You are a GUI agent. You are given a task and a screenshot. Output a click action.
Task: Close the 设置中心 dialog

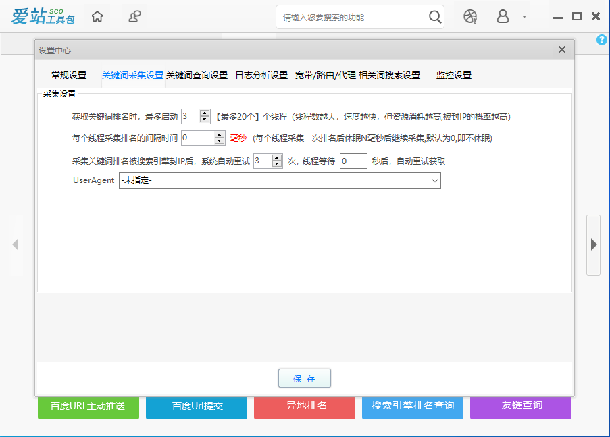point(562,49)
